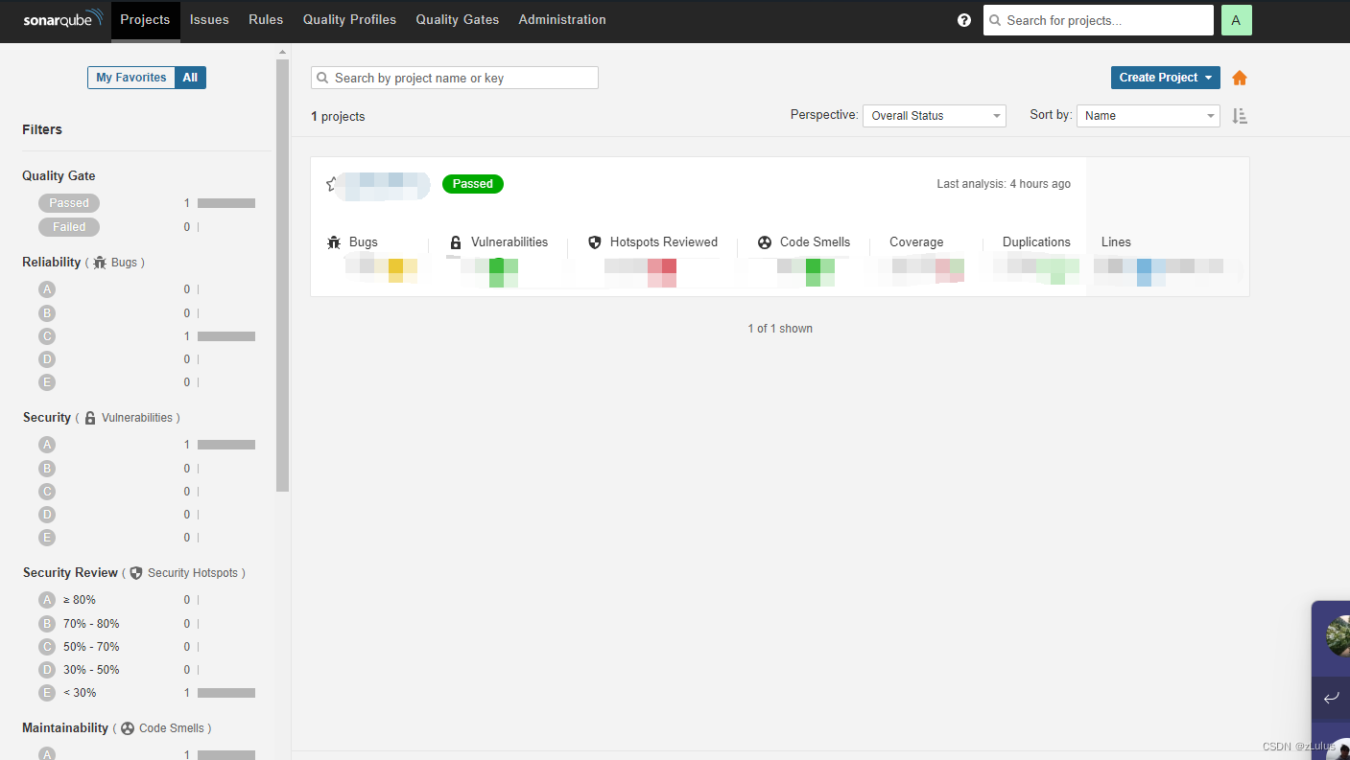The image size is (1350, 760).
Task: Click the Hotspots Reviewed shield icon in card
Action: click(595, 242)
